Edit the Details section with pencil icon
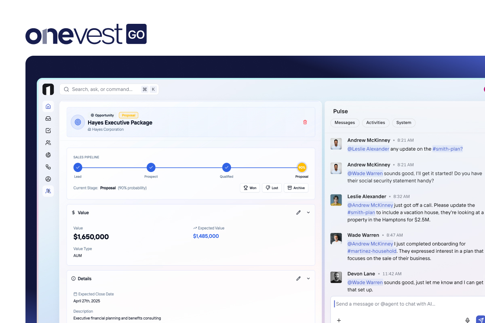The height and width of the screenshot is (323, 485). 299,279
